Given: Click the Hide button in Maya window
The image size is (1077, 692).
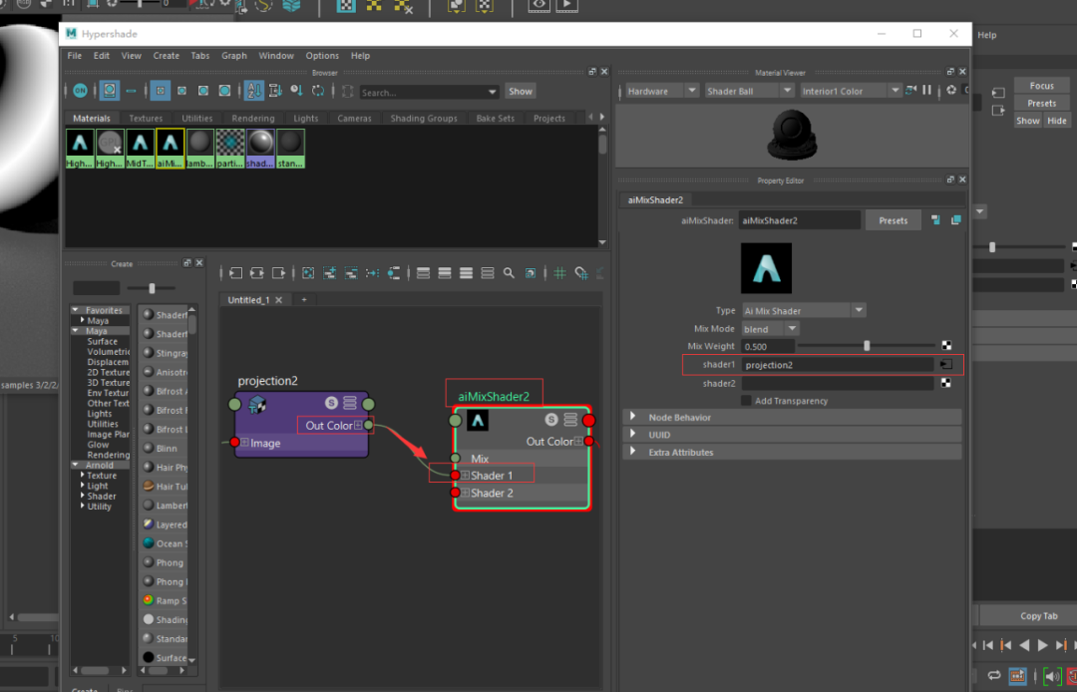Looking at the screenshot, I should tap(1057, 120).
